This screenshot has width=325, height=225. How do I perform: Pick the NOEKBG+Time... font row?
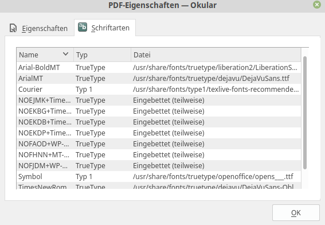tap(159, 111)
